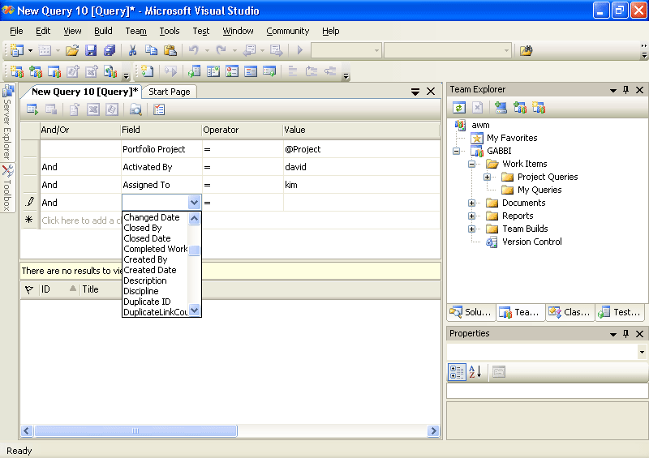Click the Open File folder icon
This screenshot has height=458, width=649.
[x=72, y=50]
